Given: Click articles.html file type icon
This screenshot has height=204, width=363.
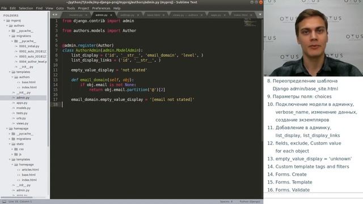Looking at the screenshot, I should 19,169.
